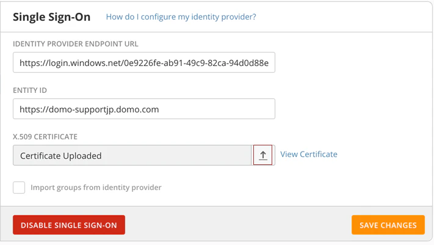Click the domo-supportjp.domo.com URL text
The width and height of the screenshot is (434, 245).
pyautogui.click(x=89, y=109)
